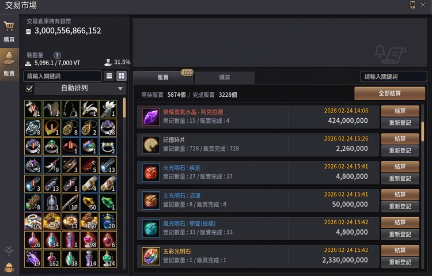Toggle the 自動排列 checkbox

pos(29,89)
